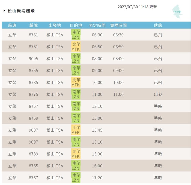Click the 北竿 MFK destination of flight 9087
Screen dimensions: 191x185
click(76, 130)
